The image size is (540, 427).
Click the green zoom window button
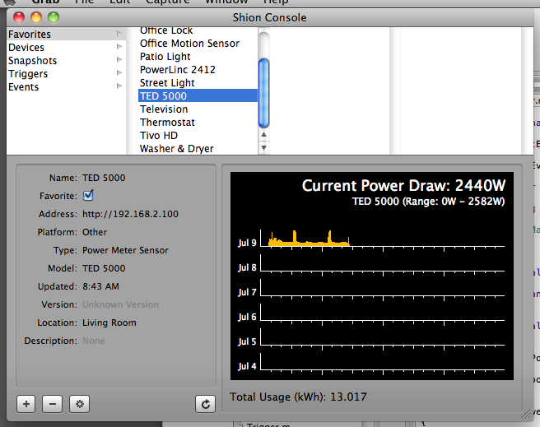[x=54, y=17]
